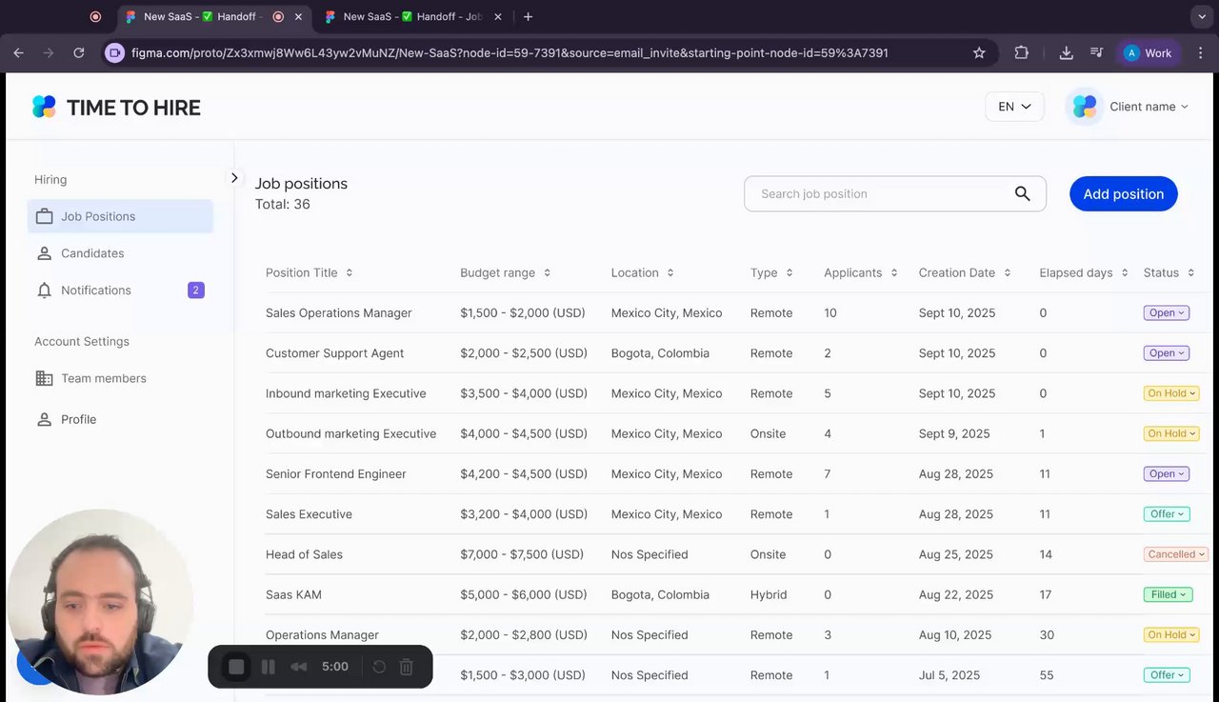Open status dropdown for Sales Operations Manager
This screenshot has height=702, width=1219.
click(x=1166, y=313)
